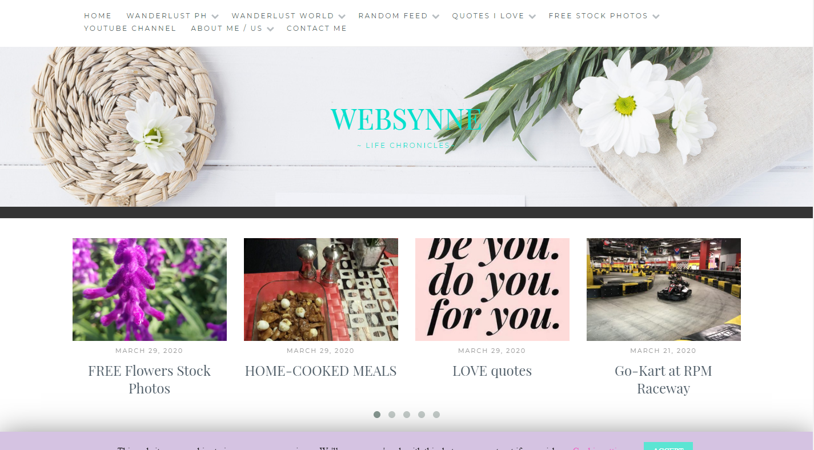This screenshot has width=814, height=450.
Task: Open the Contact Me menu item
Action: pos(317,29)
